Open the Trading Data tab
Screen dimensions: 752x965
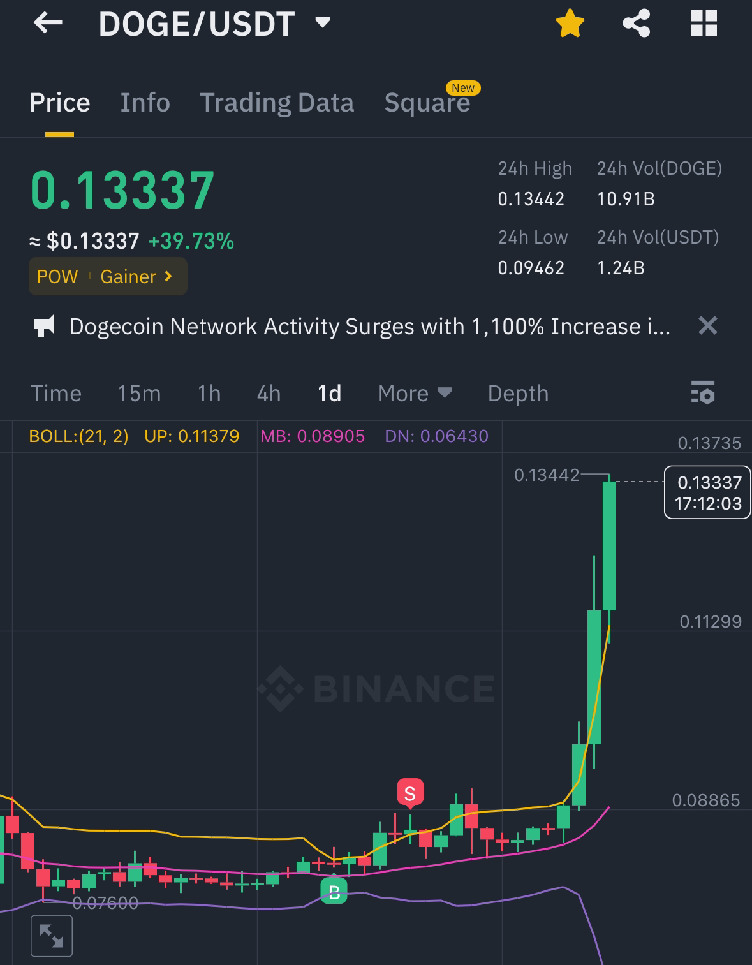click(277, 103)
